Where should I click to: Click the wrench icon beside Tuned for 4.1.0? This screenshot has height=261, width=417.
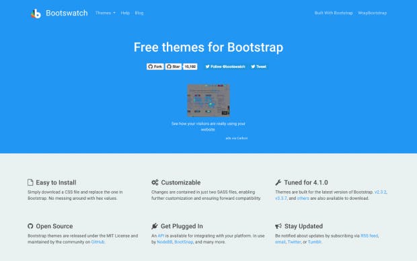pos(278,182)
